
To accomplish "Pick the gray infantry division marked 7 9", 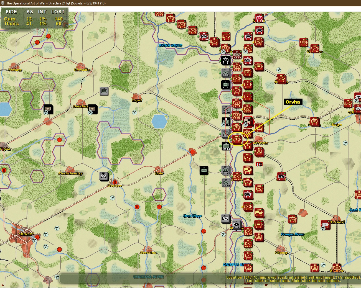I will [x=226, y=170].
